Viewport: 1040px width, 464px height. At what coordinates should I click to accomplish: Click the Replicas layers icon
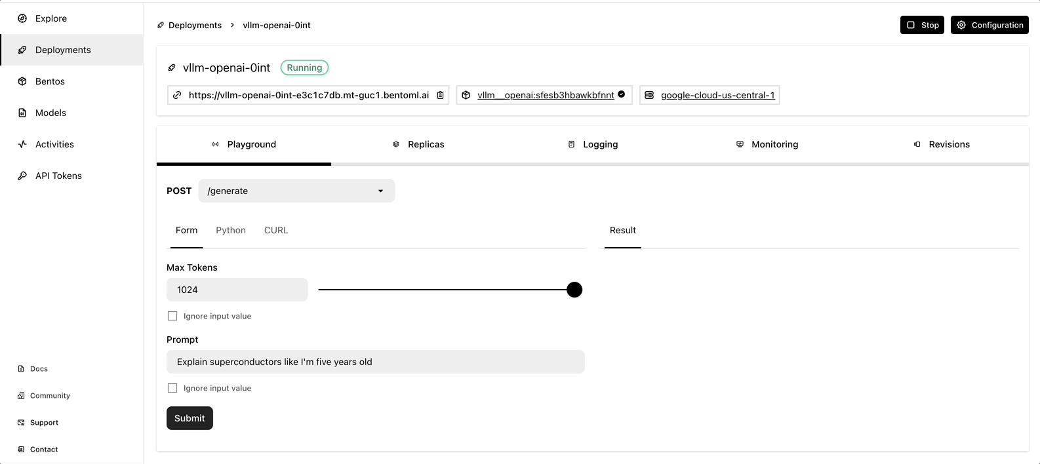coord(396,144)
